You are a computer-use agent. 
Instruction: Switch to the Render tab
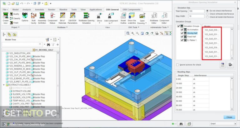52,9
